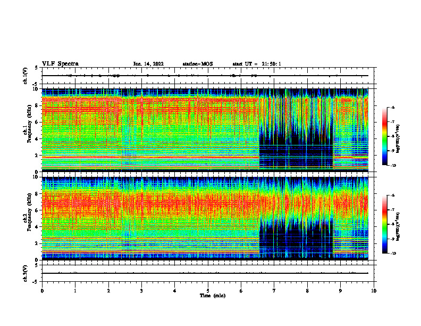Screen dimensions: 421x326
Task: Click the ch.1 voltage waveform trace panel
Action: (208, 76)
